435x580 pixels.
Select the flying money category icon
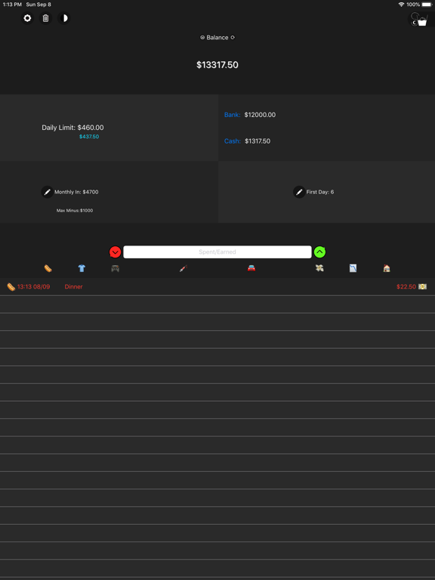(319, 268)
